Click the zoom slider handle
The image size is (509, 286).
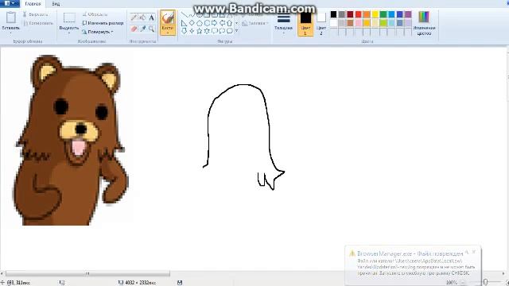(485, 283)
